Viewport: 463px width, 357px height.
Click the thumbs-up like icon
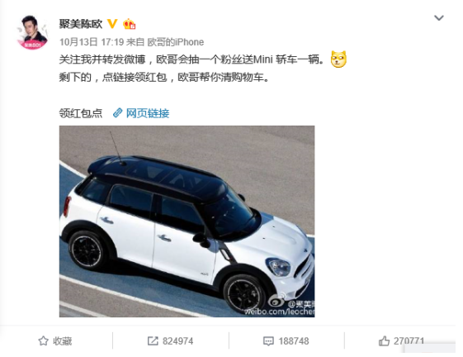[x=384, y=341]
